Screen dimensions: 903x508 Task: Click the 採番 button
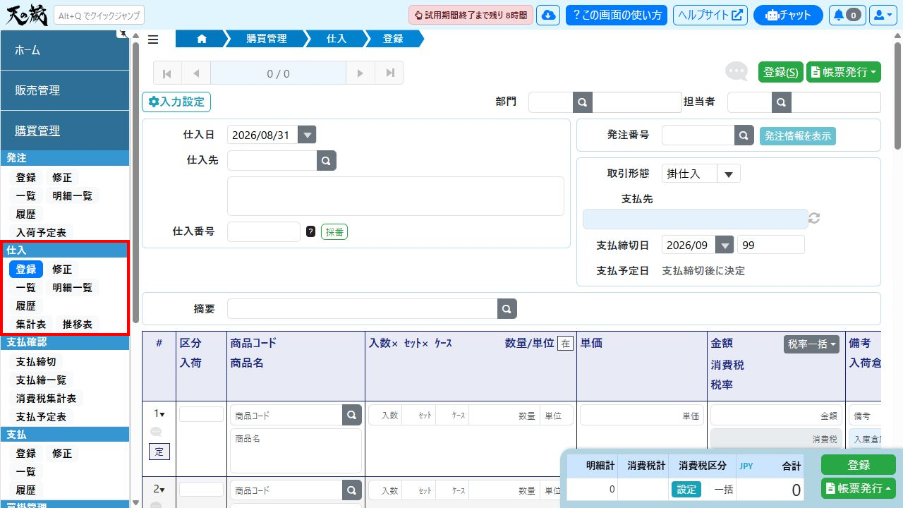point(334,231)
